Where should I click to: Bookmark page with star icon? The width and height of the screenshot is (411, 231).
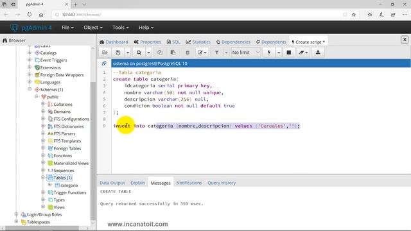tap(354, 15)
